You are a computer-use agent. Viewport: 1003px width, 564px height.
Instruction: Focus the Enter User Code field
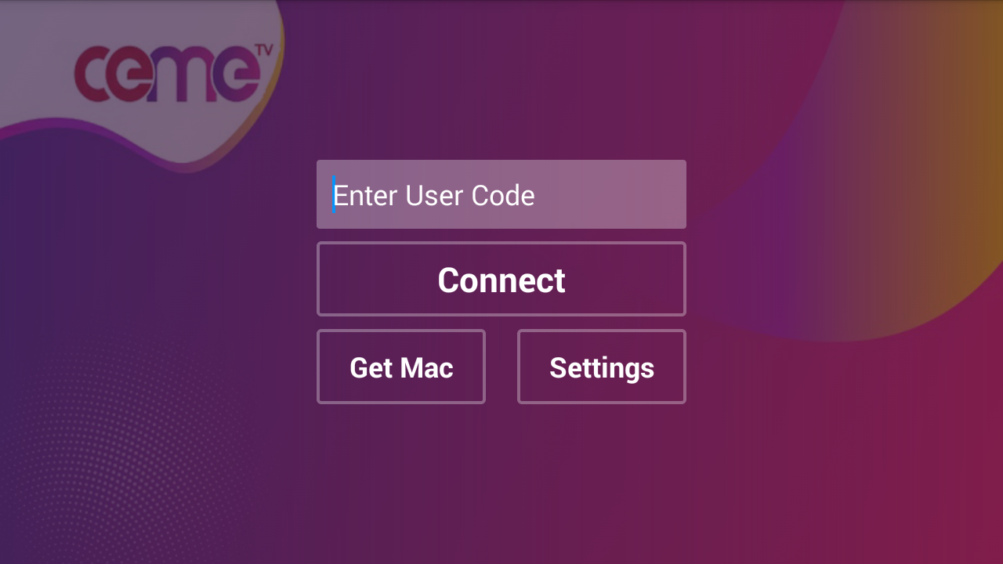click(x=501, y=194)
